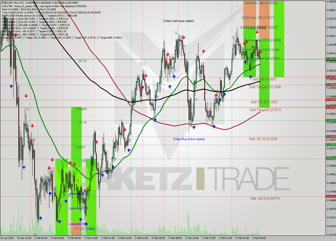This screenshot has width=336, height=241.
Task: Click the '1 Feb 01:00' time axis label
Action: tap(41, 238)
